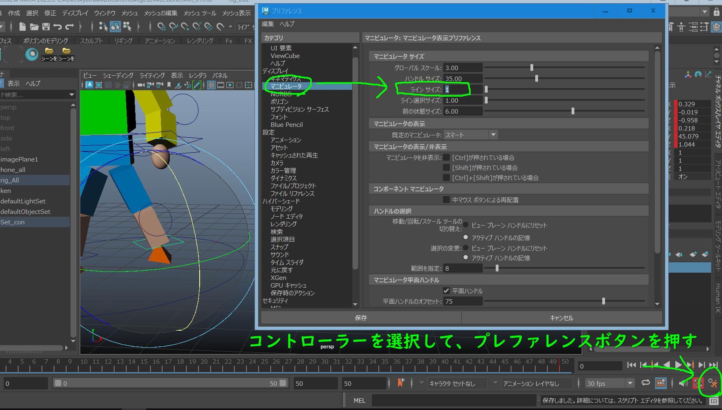Open the 30 fps frame rate dropdown
The height and width of the screenshot is (410, 722).
(610, 383)
